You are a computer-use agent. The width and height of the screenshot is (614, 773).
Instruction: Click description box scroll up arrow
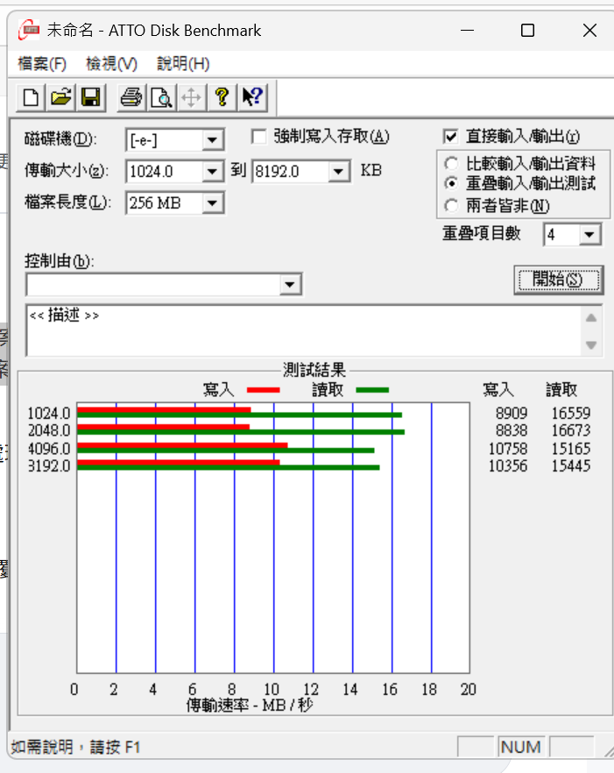tap(591, 318)
